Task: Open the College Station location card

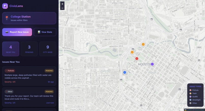Action: pyautogui.click(x=29, y=18)
